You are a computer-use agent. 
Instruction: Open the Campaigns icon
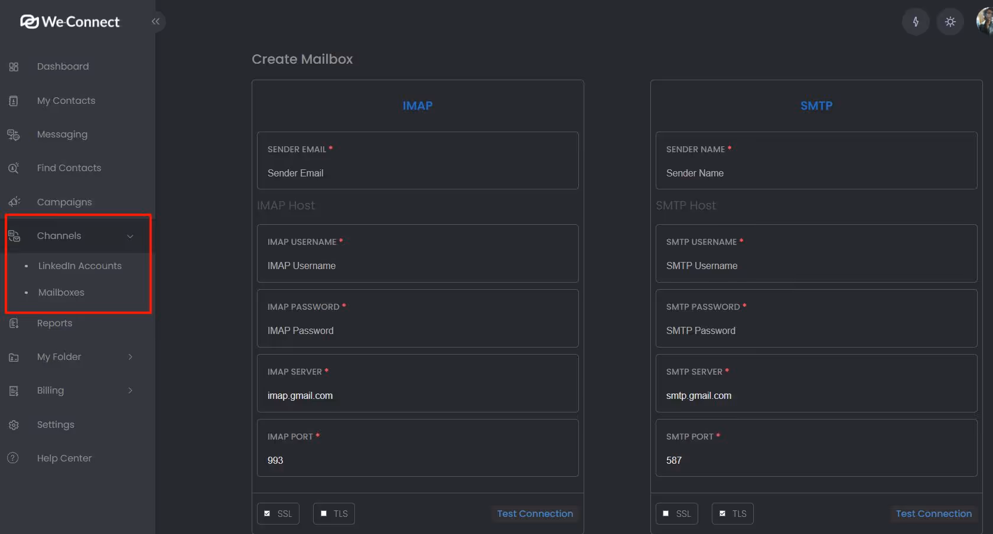(14, 201)
